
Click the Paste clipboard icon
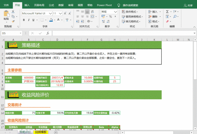[6, 14]
